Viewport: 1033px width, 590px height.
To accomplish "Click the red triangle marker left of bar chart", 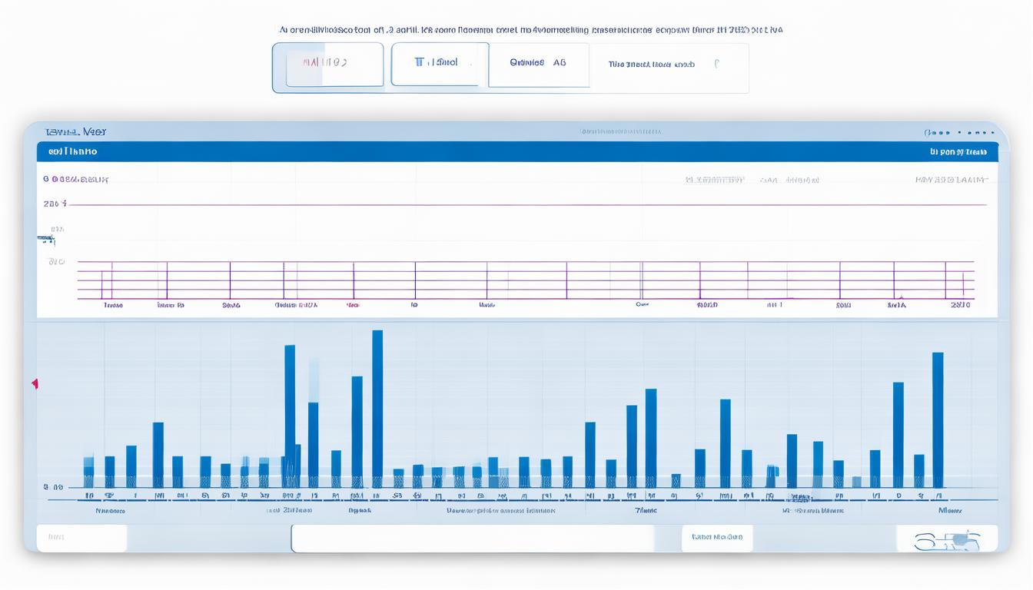I will (35, 383).
